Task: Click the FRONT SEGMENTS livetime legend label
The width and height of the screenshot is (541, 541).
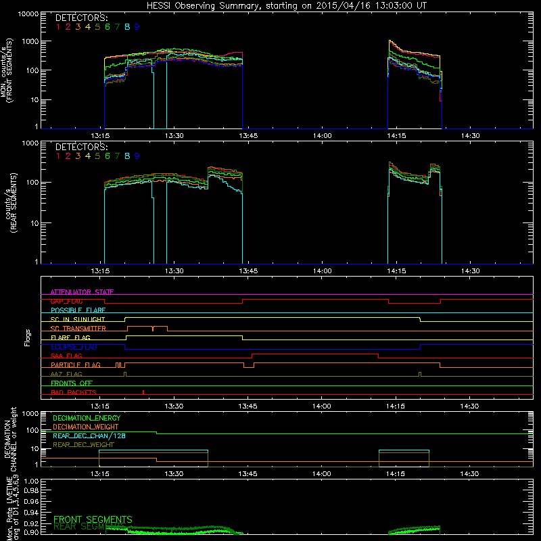Action: click(93, 519)
